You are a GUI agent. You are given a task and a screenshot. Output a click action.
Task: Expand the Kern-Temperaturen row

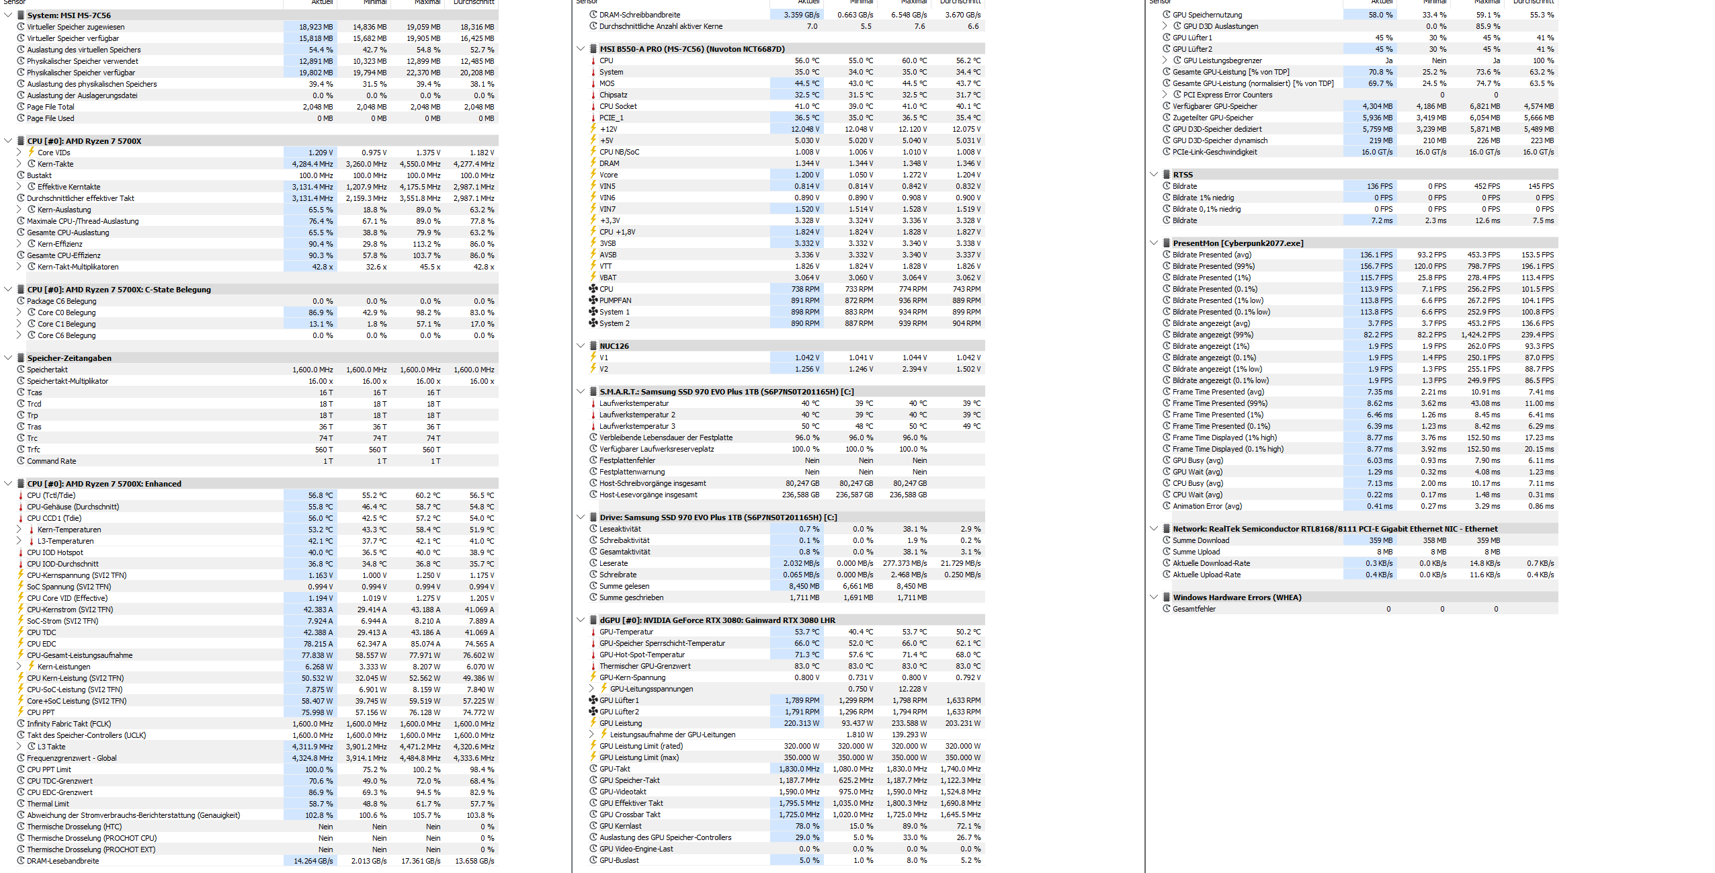pos(19,529)
